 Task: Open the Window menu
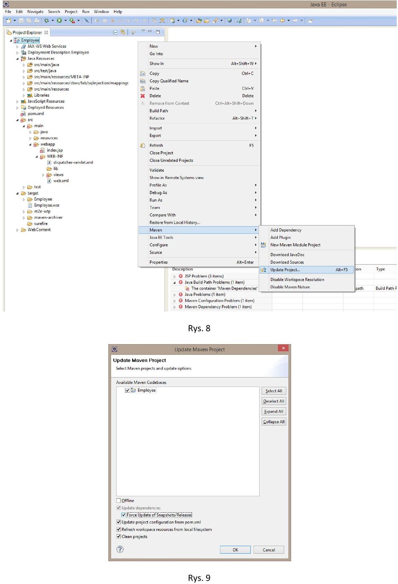click(101, 12)
